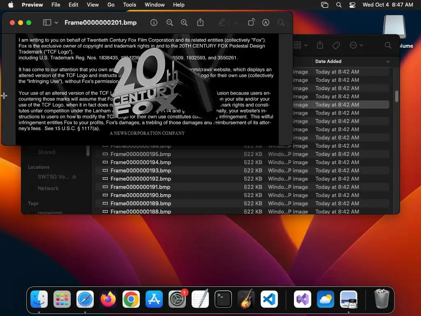
Task: Click the Stage Manager icon in menu bar
Action: tap(325, 5)
